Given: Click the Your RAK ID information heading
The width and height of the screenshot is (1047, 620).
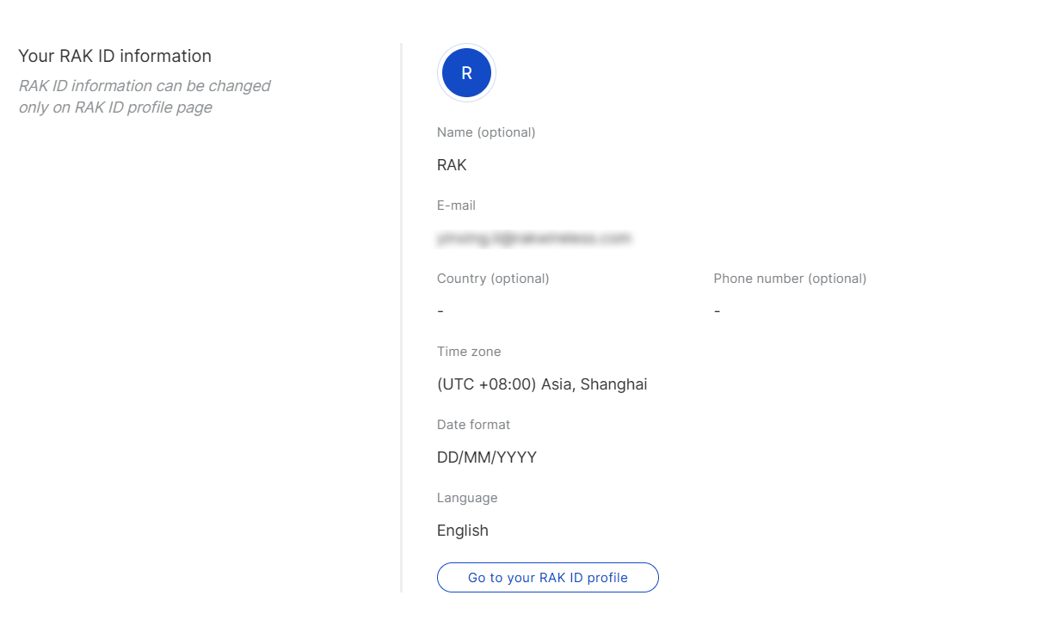Looking at the screenshot, I should (114, 55).
